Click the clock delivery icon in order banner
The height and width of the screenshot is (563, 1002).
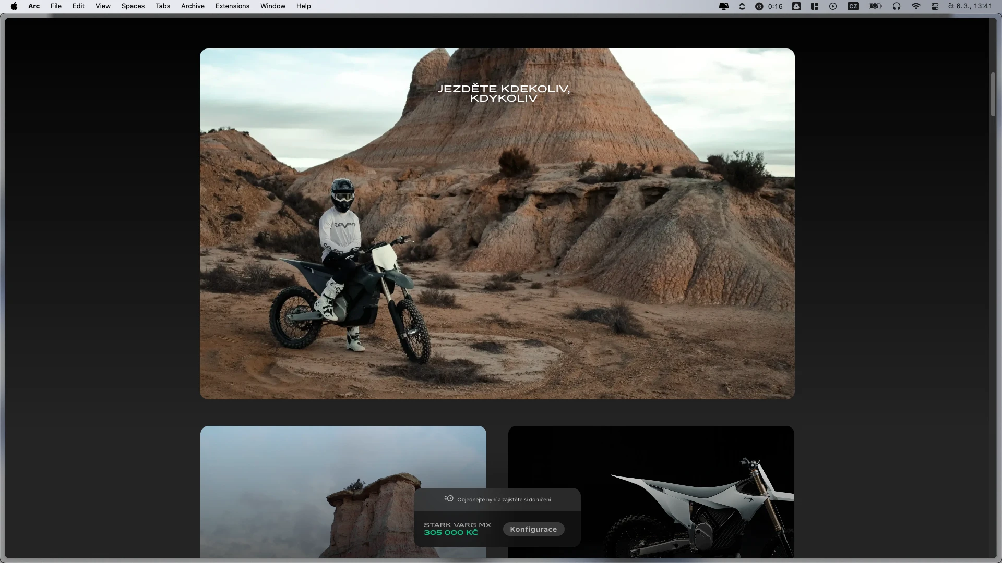pos(449,499)
